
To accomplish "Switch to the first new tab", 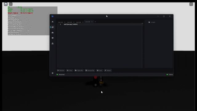I will (60, 22).
